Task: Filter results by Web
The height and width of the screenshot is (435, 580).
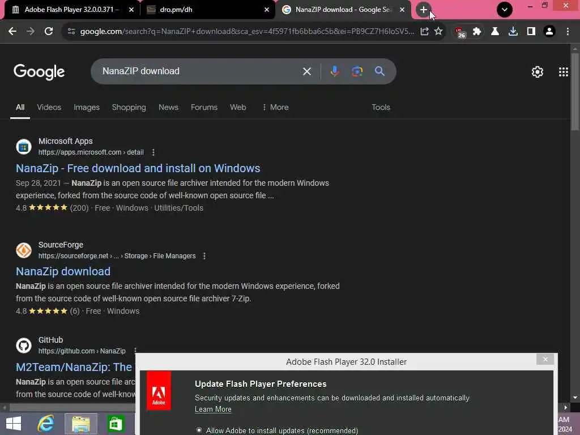Action: [x=238, y=107]
